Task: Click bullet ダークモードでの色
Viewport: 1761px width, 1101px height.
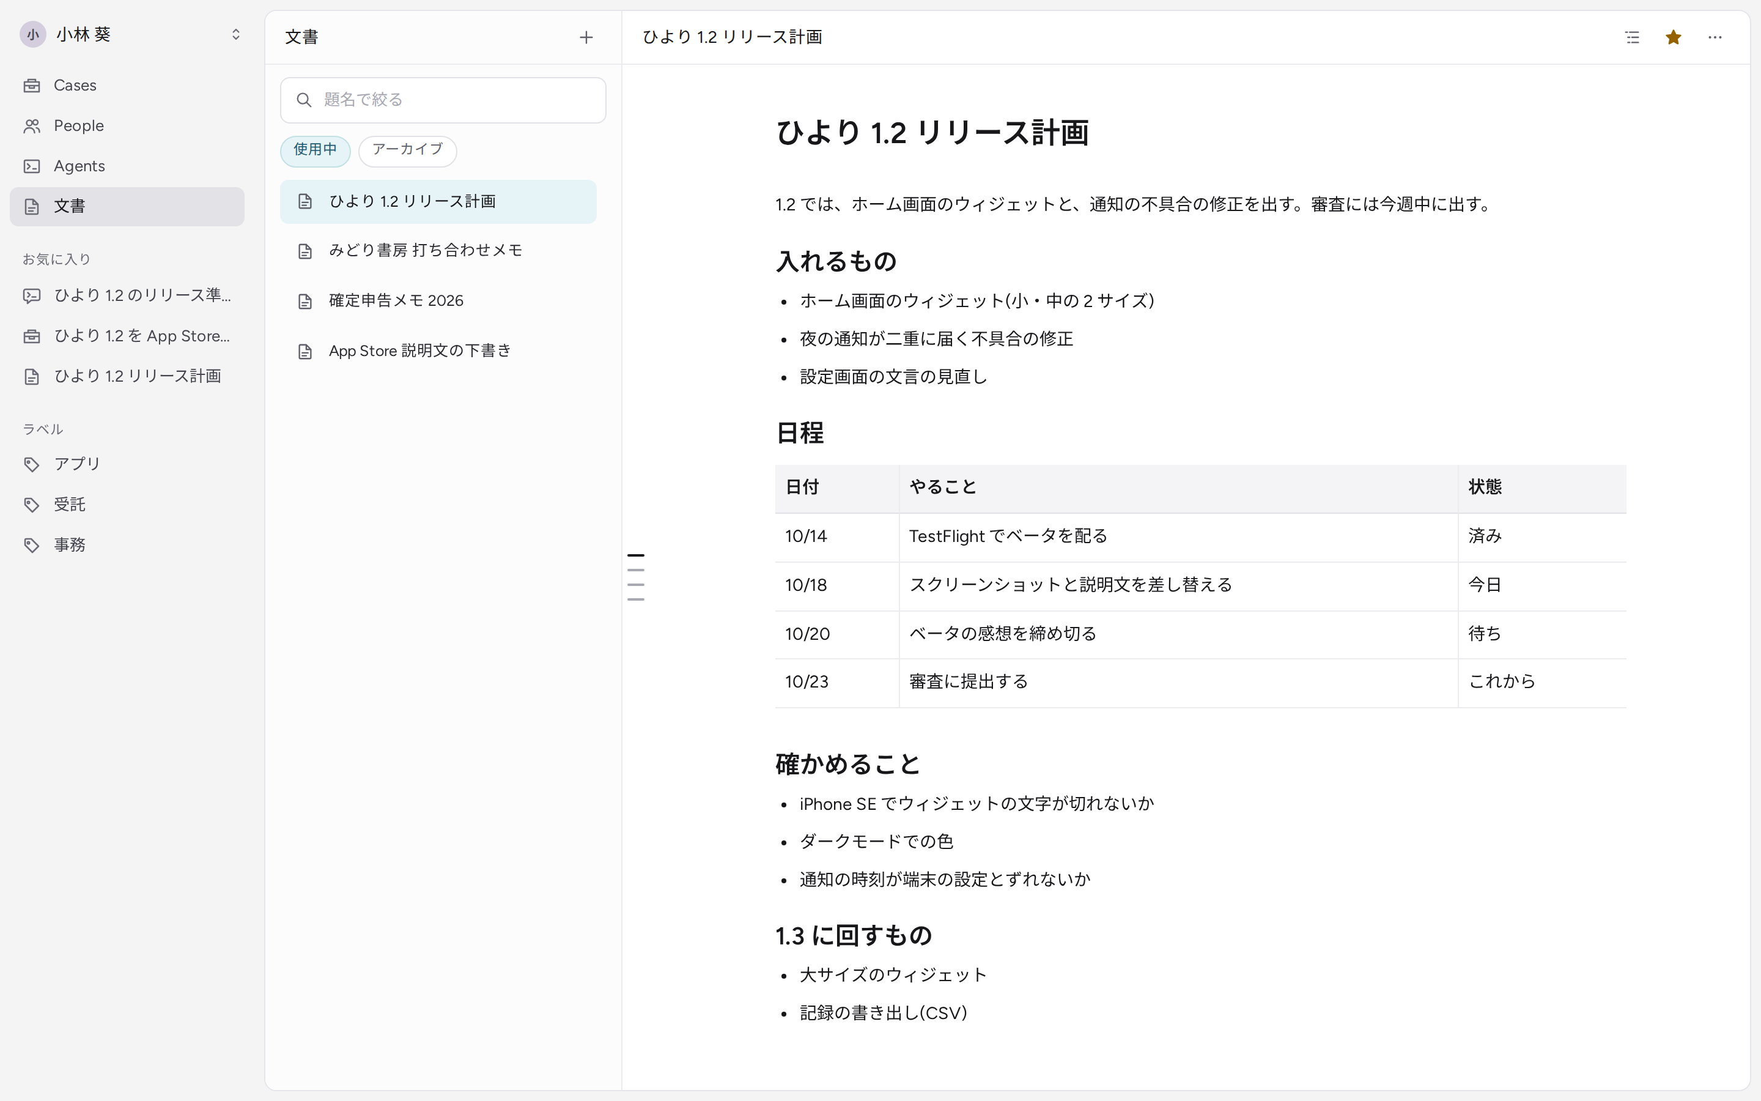Action: [876, 842]
